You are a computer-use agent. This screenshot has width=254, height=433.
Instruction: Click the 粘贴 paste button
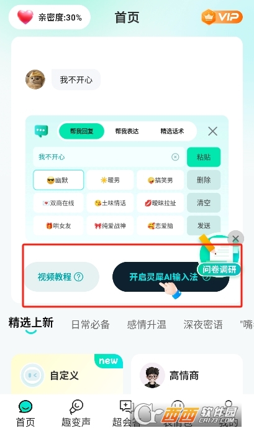204,157
